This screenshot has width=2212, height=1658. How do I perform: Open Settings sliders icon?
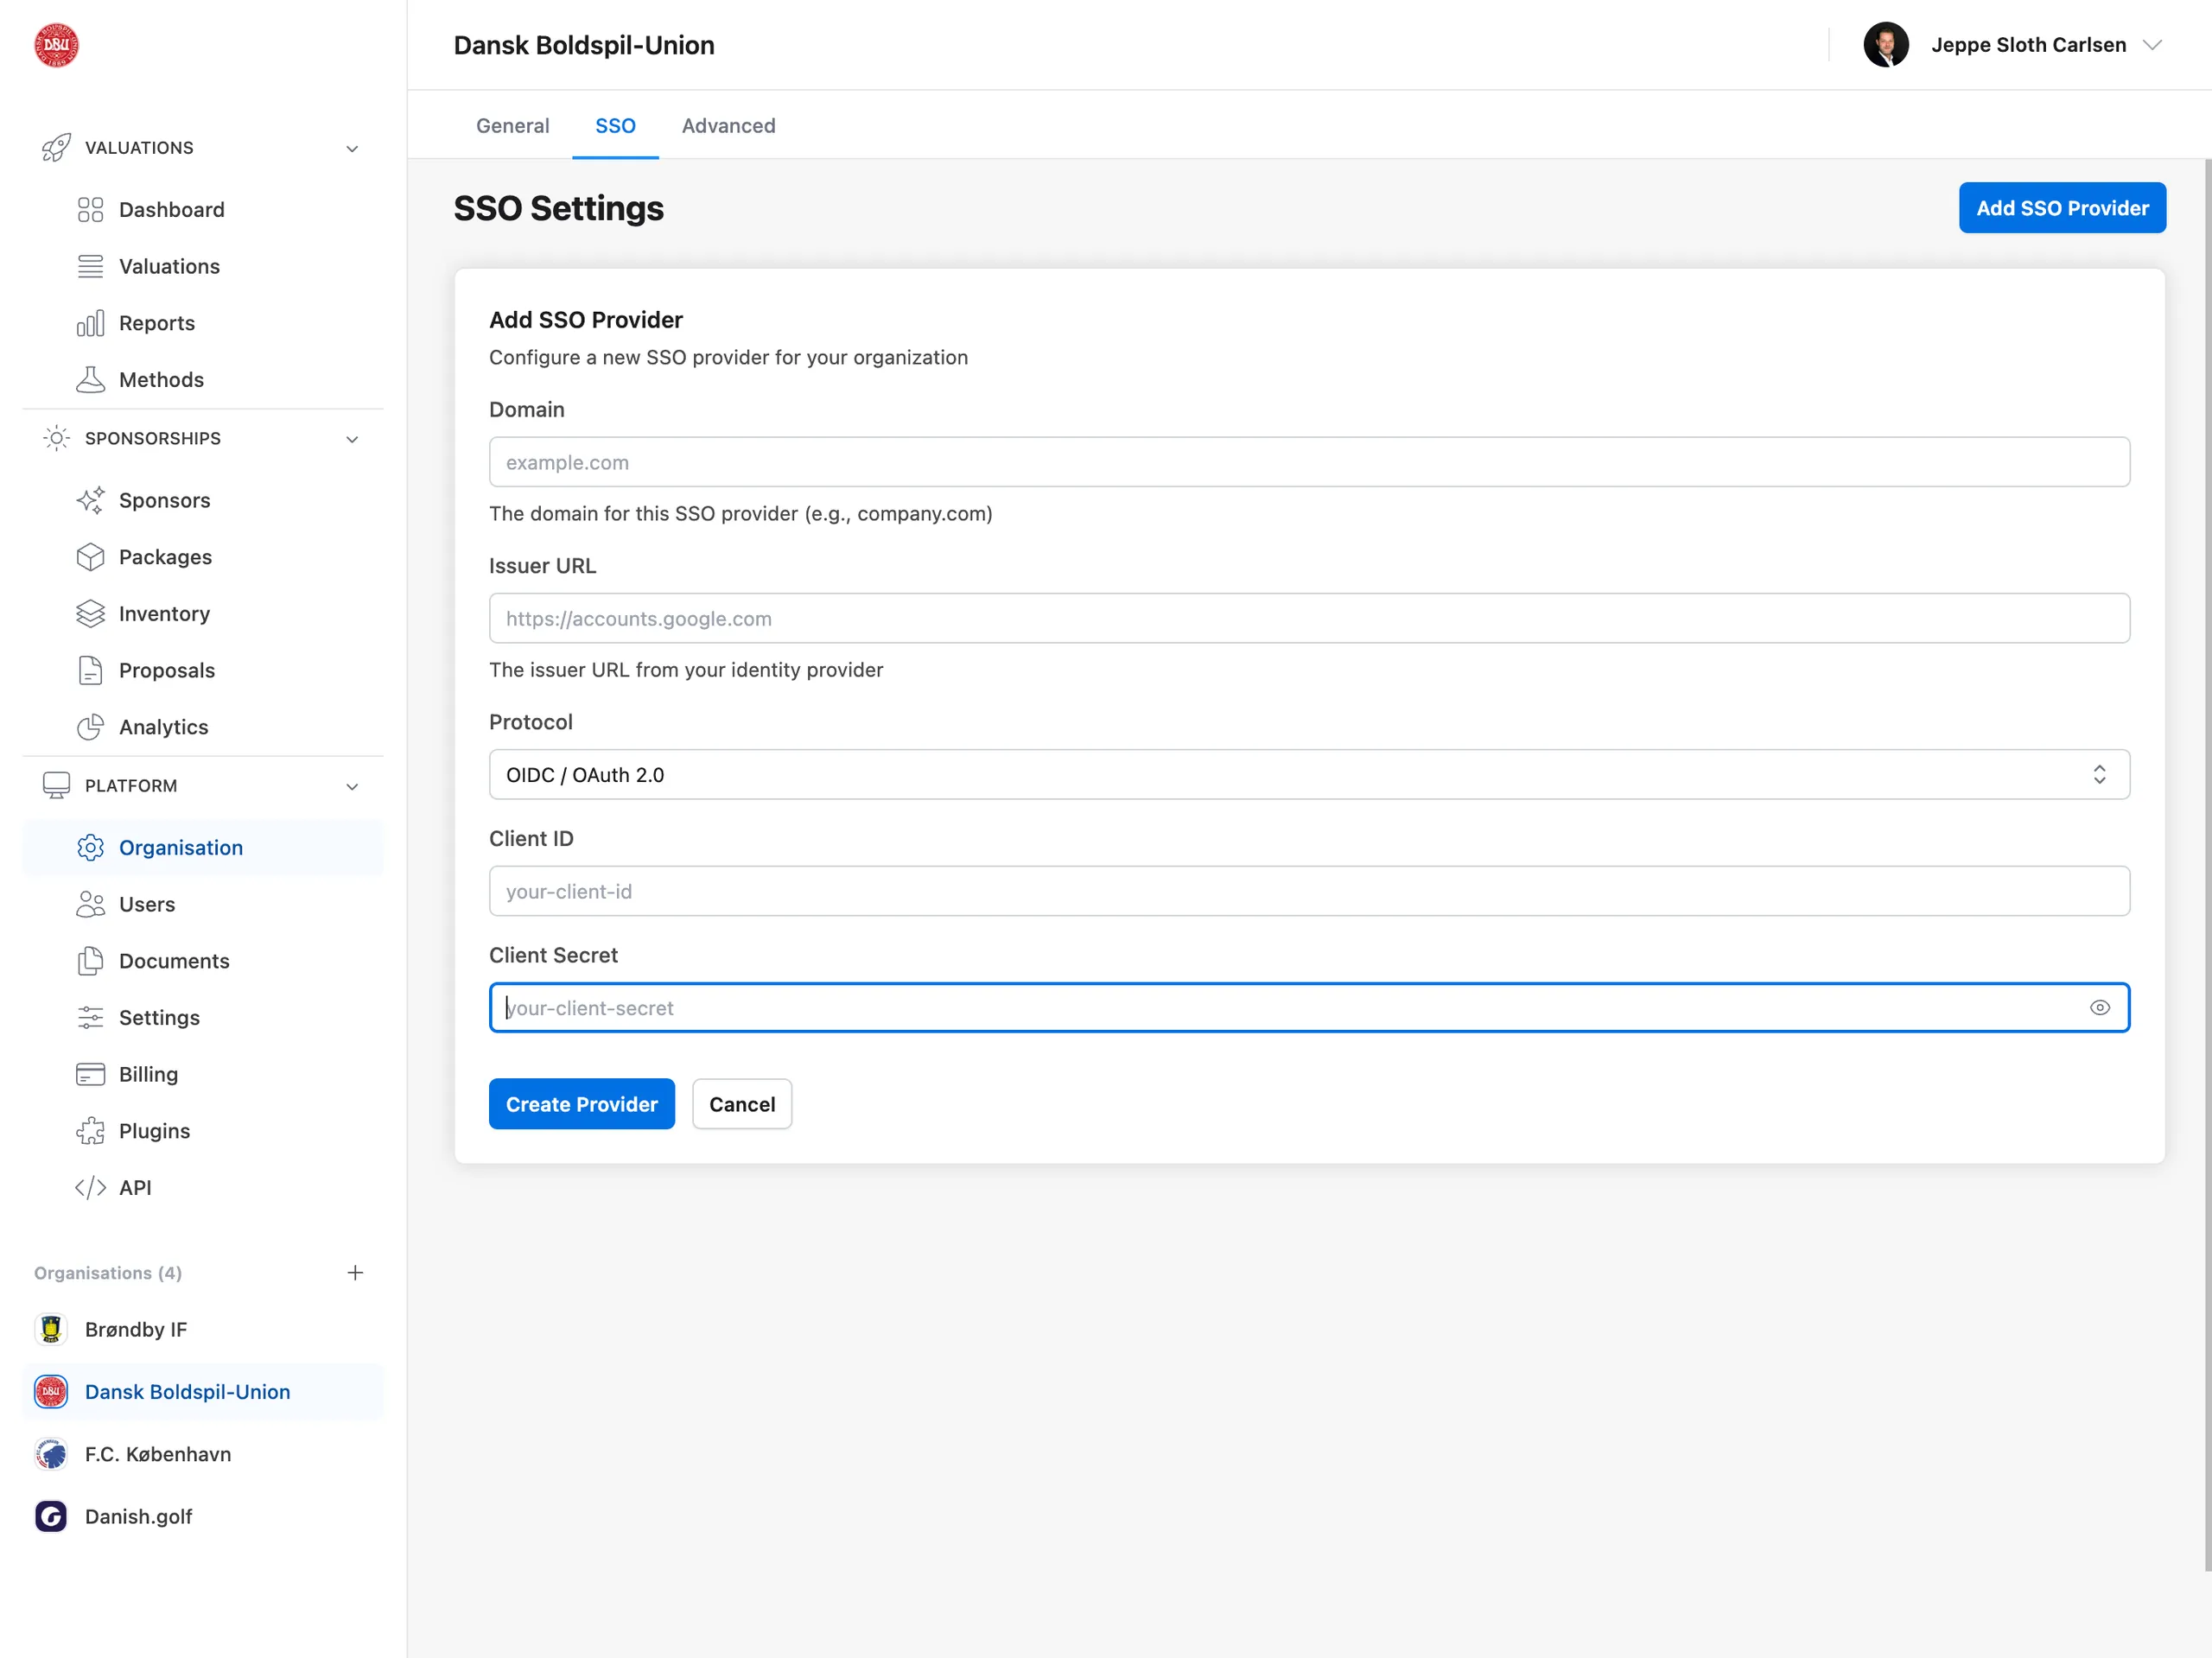point(90,1018)
